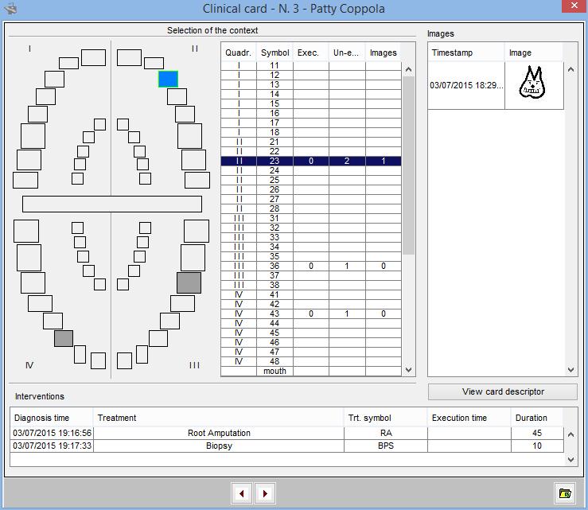Click the wide horizontal mouth bar in chart
588x510 pixels.
coord(111,204)
